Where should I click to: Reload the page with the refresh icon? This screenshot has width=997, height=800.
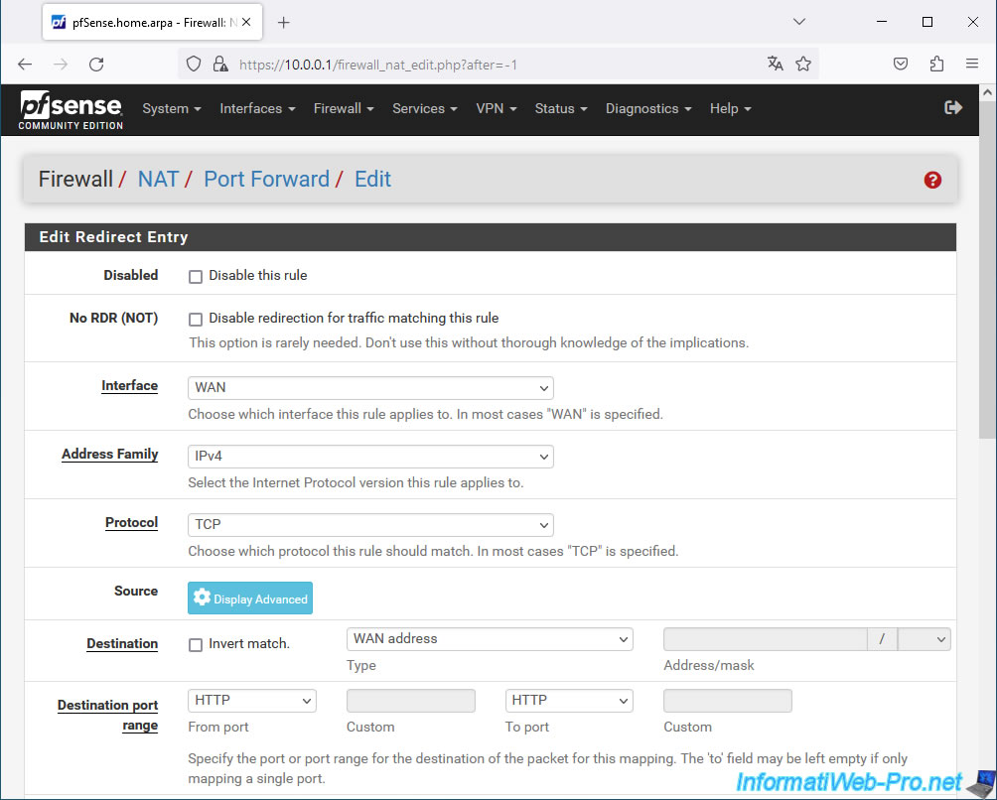tap(96, 65)
